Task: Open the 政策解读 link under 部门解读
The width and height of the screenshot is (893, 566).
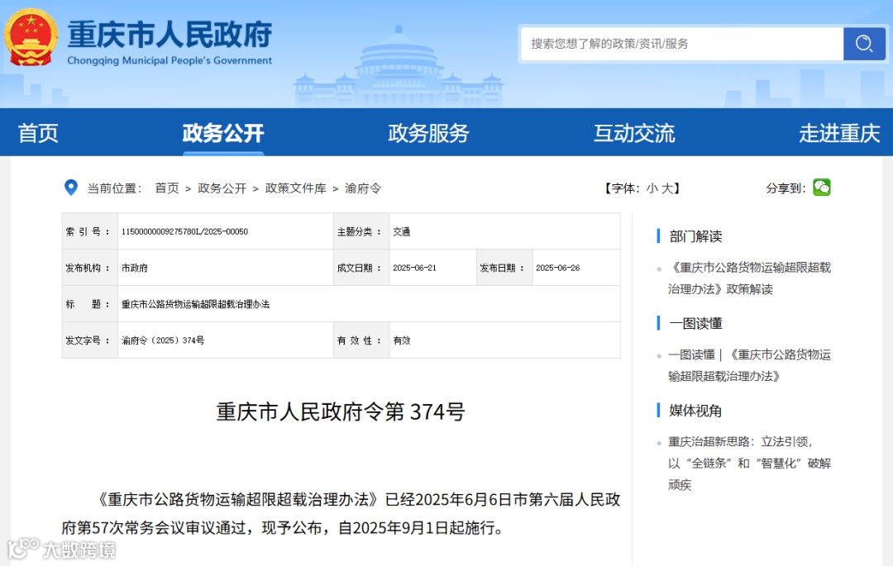Action: pos(749,278)
